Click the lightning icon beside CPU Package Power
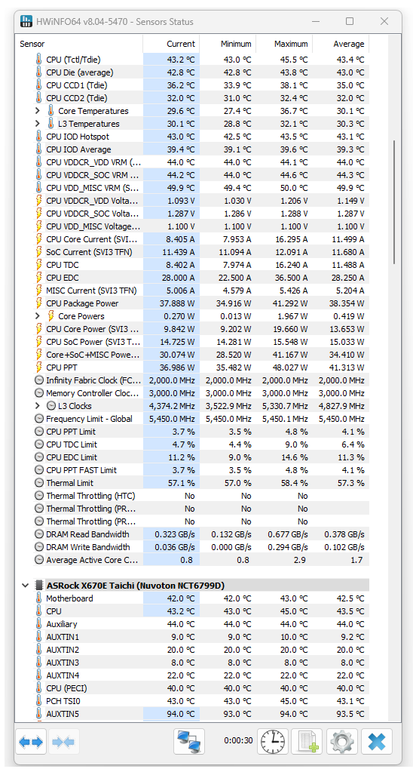This screenshot has height=772, width=413. click(39, 303)
